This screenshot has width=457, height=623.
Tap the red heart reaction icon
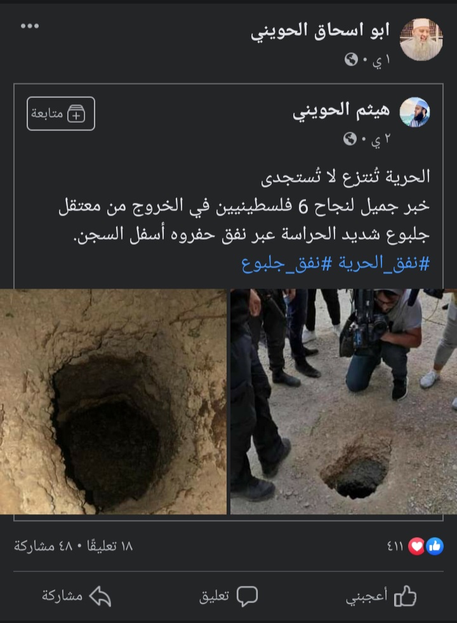(x=416, y=547)
